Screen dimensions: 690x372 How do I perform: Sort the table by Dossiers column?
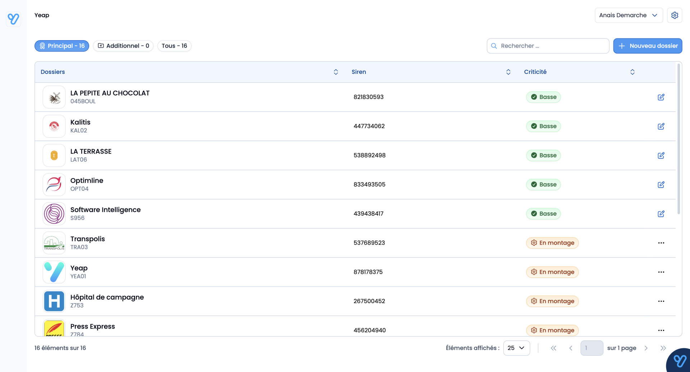pyautogui.click(x=336, y=72)
